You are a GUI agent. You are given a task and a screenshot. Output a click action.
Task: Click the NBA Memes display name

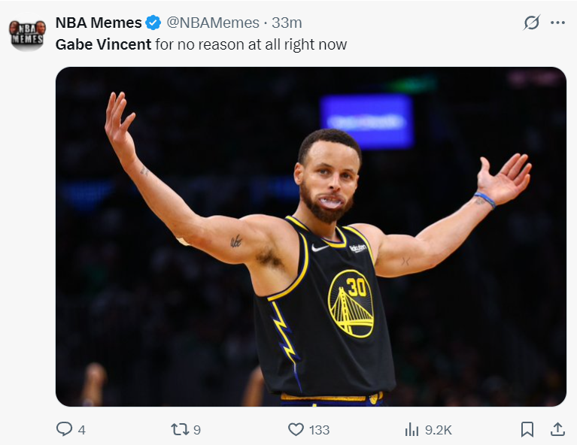[98, 23]
